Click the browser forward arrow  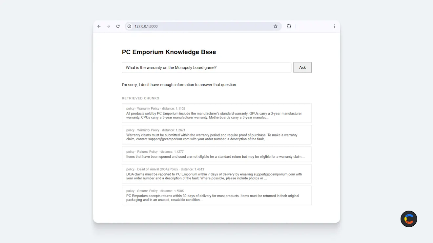(x=108, y=26)
